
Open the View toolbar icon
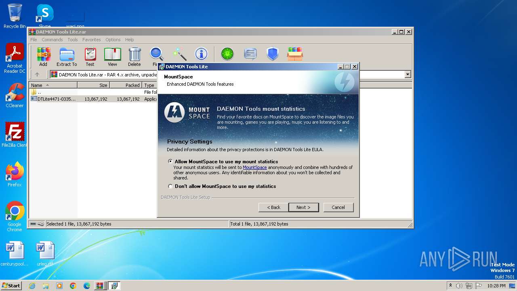[112, 57]
